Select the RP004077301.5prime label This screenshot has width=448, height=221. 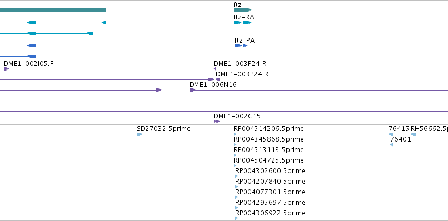coord(270,192)
